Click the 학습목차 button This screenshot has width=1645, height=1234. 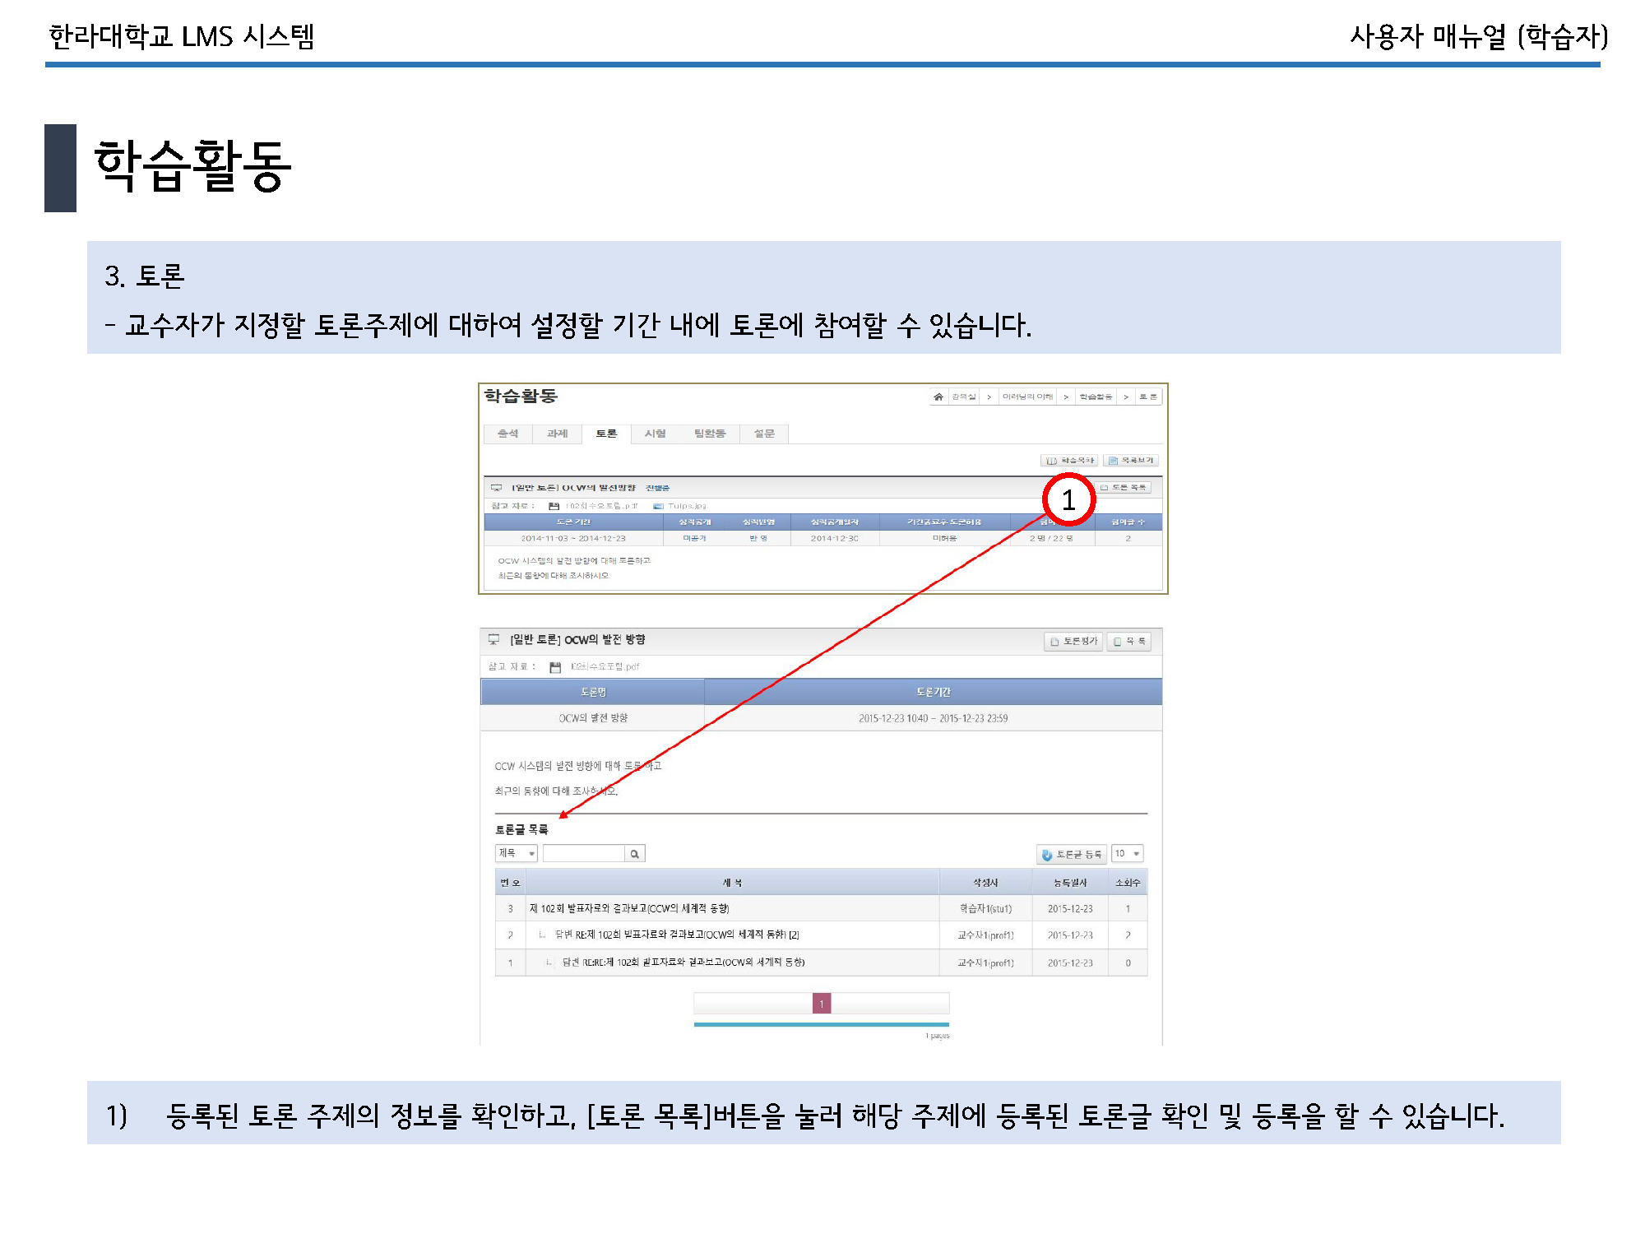point(1069,461)
